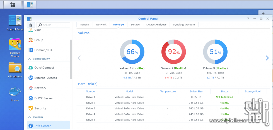273x130 pixels.
Task: Click the help question mark icon
Action: 248,19
